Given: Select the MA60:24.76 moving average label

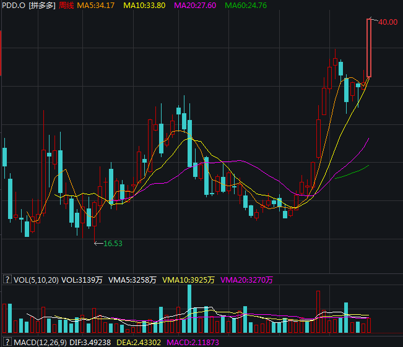Looking at the screenshot, I should tap(246, 6).
